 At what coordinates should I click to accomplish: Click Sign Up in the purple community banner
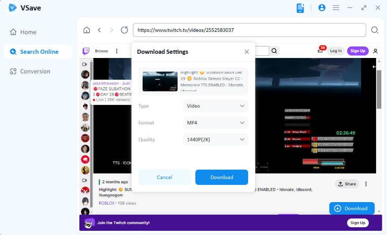pyautogui.click(x=358, y=222)
